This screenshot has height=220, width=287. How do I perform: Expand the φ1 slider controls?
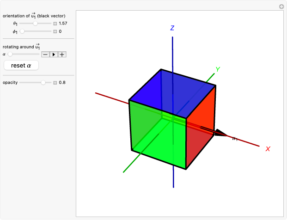[55, 31]
